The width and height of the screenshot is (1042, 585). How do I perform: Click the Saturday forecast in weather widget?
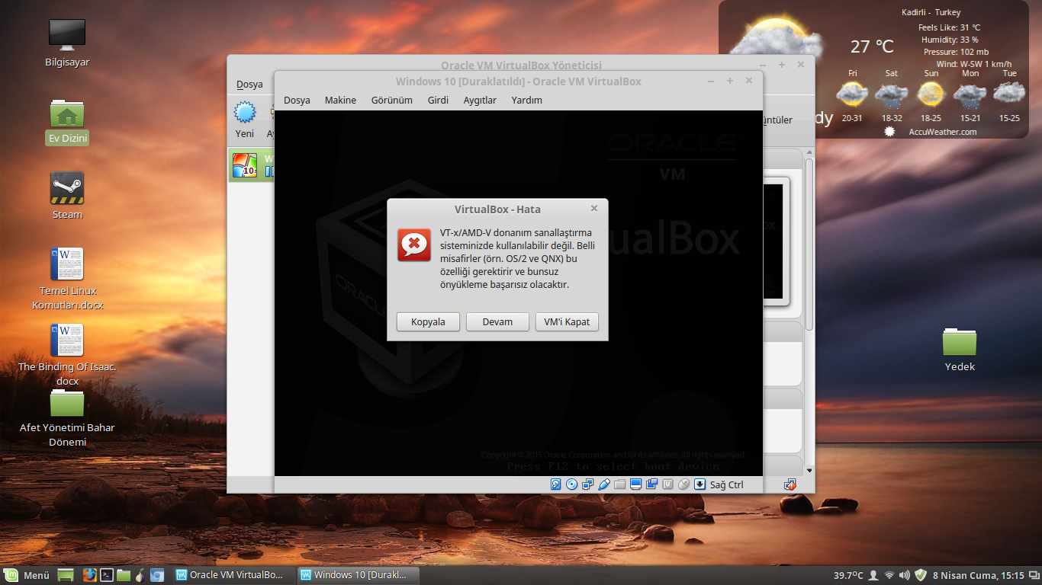891,95
